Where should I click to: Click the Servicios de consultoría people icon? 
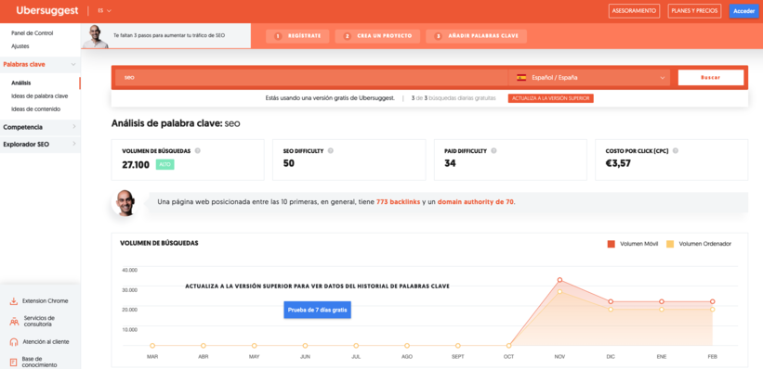(14, 321)
